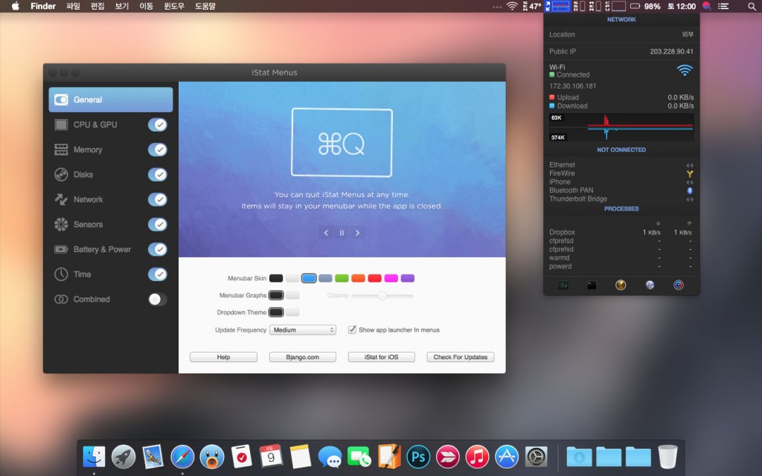Adjust the Opacity slider handle
Image resolution: width=762 pixels, height=476 pixels.
[382, 295]
